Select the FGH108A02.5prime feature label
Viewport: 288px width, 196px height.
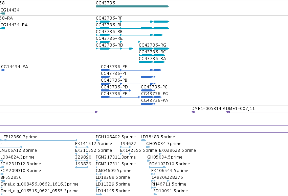116,137
